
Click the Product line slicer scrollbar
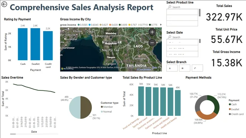point(199,13)
